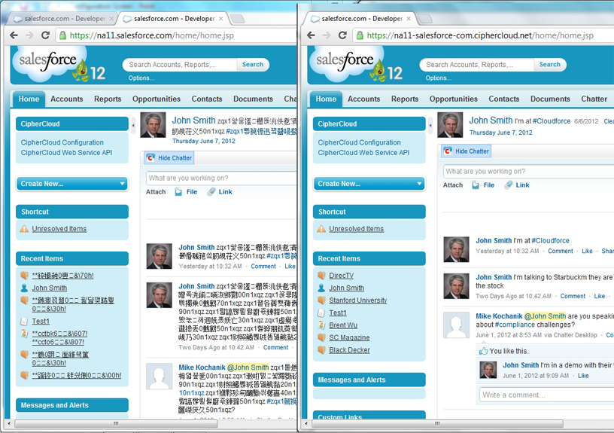Open Black Decker in Recent Items

[349, 350]
